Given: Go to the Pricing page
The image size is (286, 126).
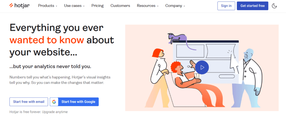Looking at the screenshot, I should (97, 6).
